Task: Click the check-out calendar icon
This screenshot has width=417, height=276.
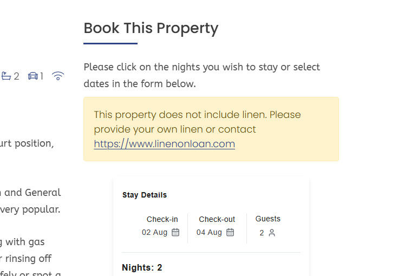Action: coord(230,232)
